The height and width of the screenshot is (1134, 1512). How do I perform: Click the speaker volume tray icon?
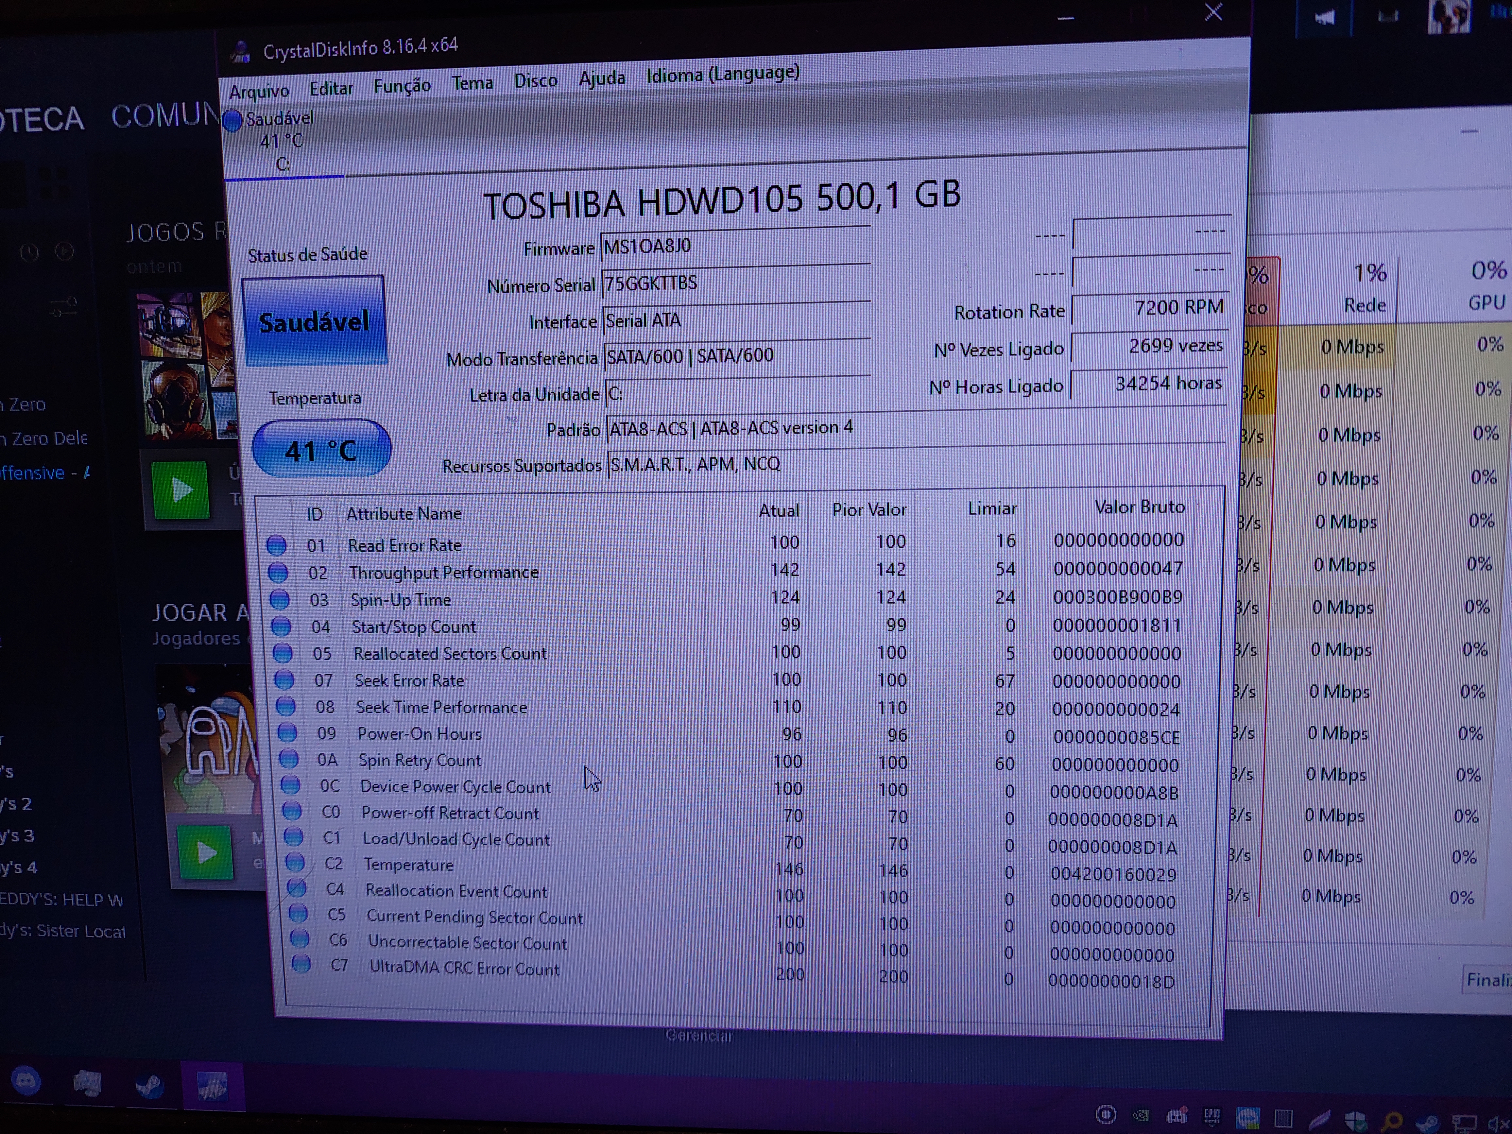tap(1498, 1123)
